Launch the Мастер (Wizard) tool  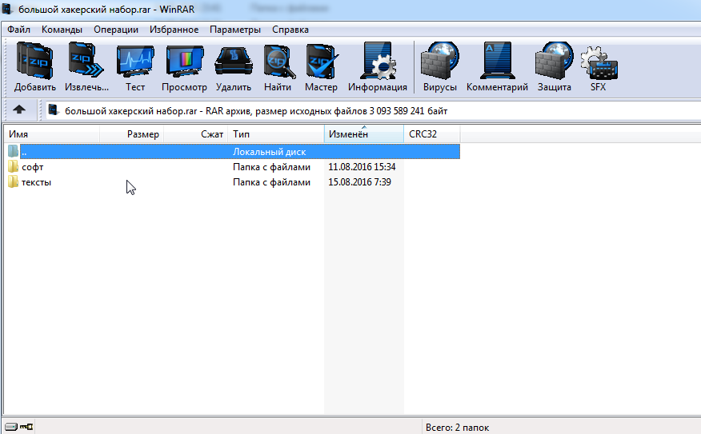coord(321,67)
